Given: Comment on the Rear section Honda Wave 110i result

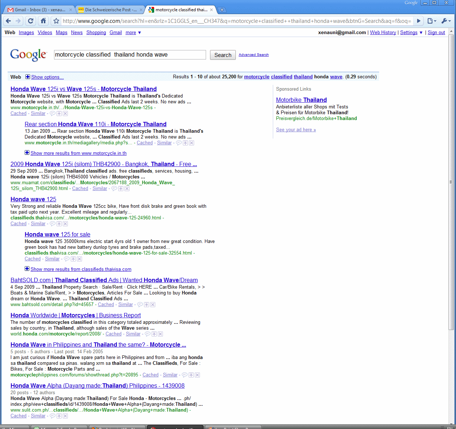Looking at the screenshot, I should click(x=179, y=143).
